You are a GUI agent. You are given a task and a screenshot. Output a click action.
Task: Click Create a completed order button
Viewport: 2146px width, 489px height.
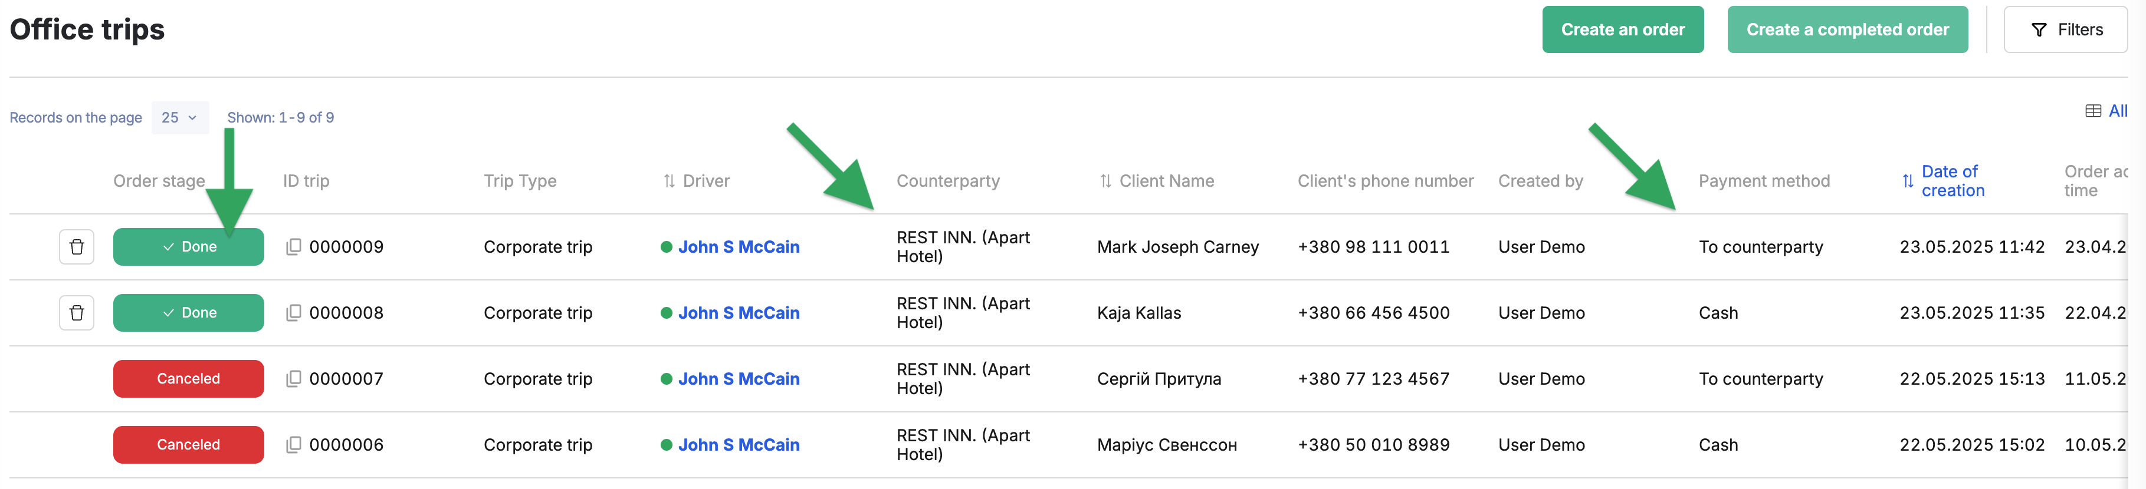(x=1847, y=30)
